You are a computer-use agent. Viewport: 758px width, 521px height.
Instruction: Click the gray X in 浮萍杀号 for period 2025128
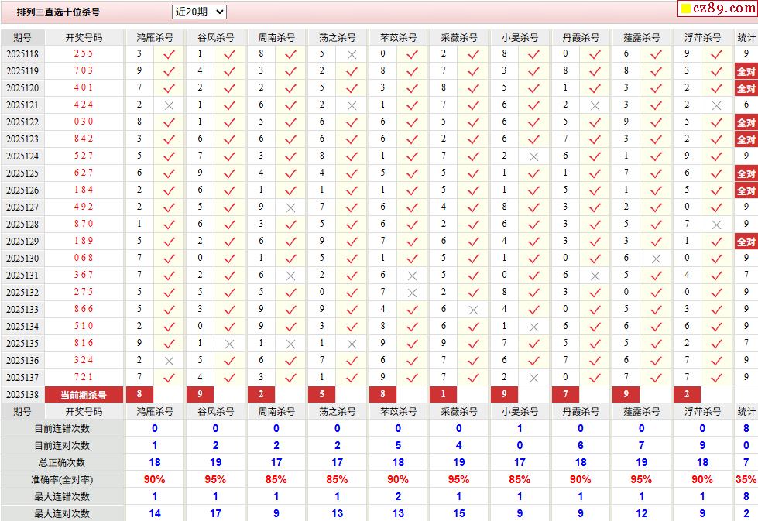coord(716,225)
